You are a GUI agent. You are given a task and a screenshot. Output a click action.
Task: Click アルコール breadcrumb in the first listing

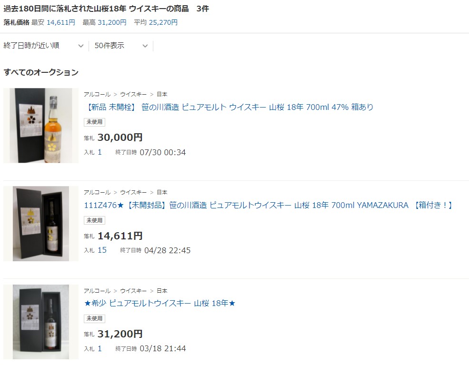pos(97,94)
